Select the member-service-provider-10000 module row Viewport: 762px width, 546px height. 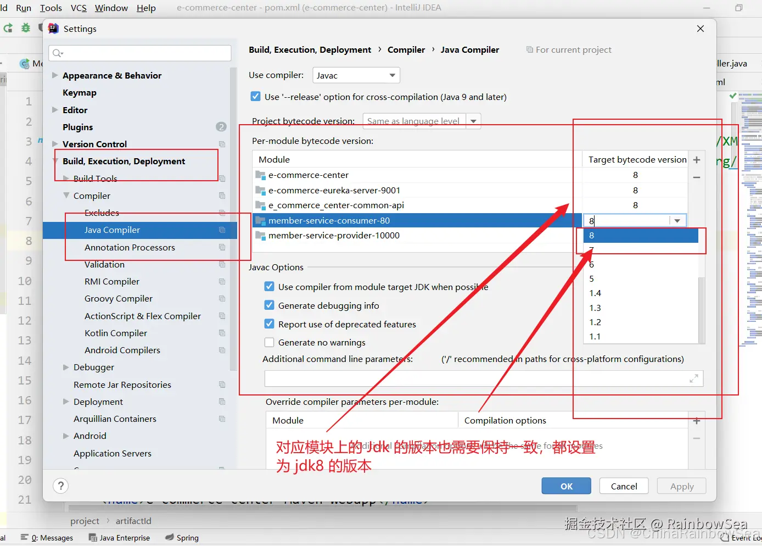[417, 236]
